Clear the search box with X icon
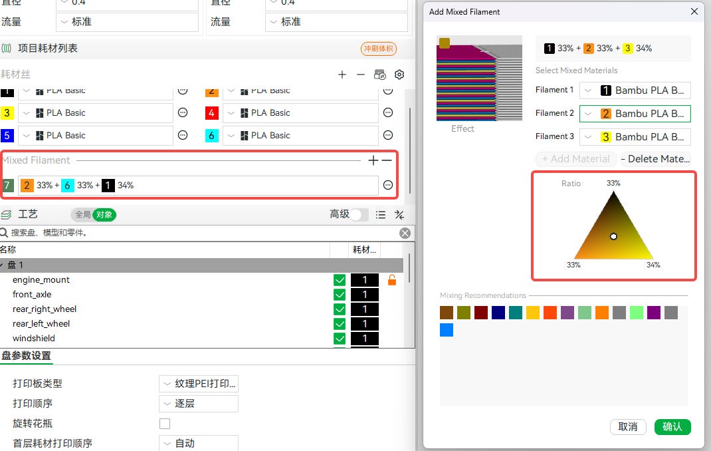This screenshot has width=711, height=451. tap(405, 233)
